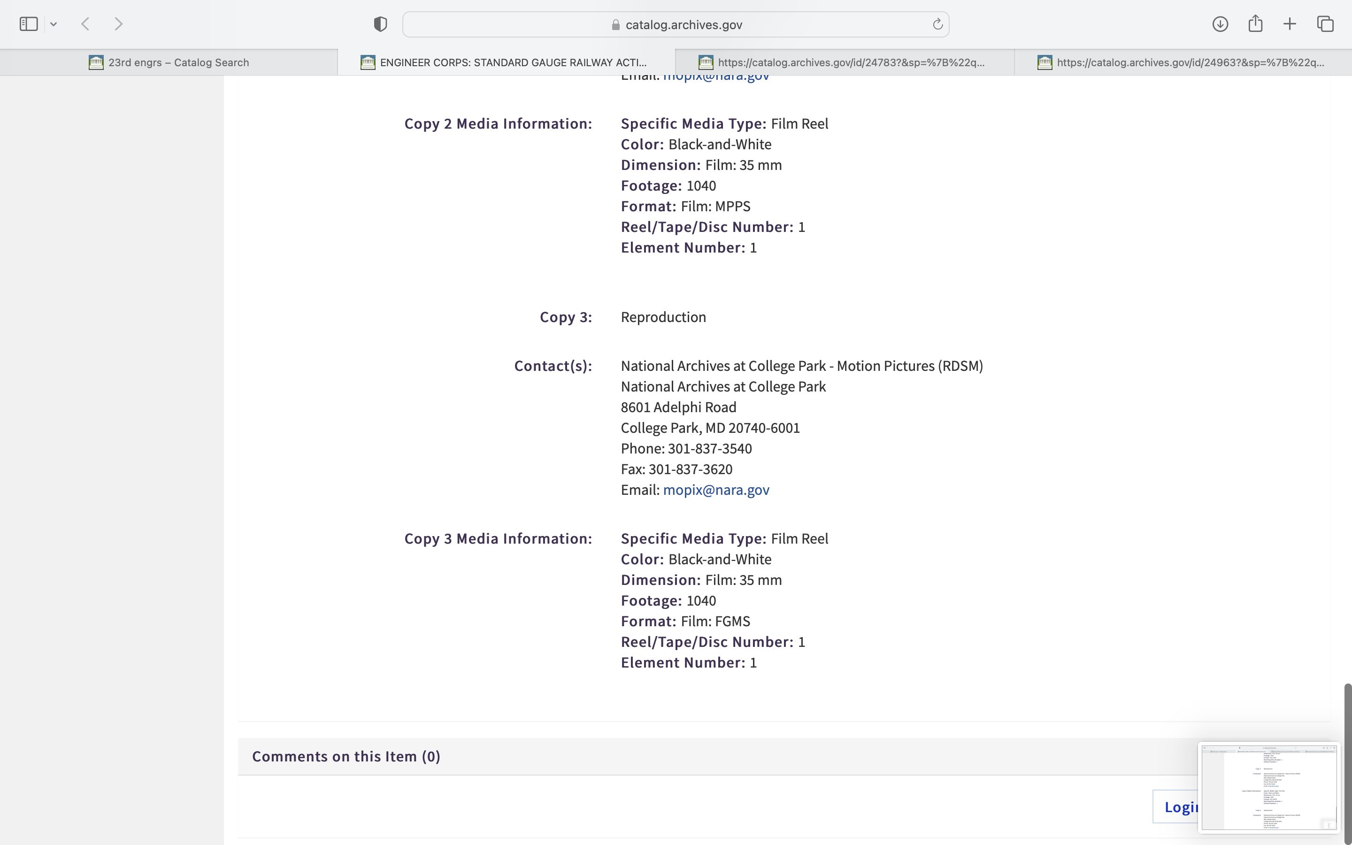Show Safari downloads list
This screenshot has width=1352, height=845.
[1220, 24]
